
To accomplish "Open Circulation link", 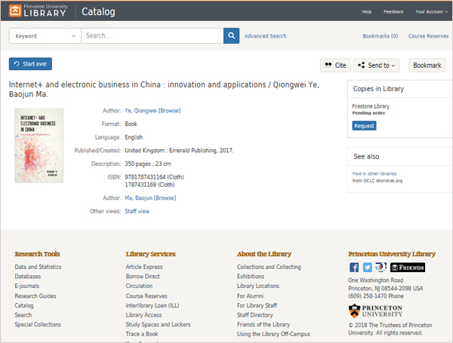I will pyautogui.click(x=139, y=286).
